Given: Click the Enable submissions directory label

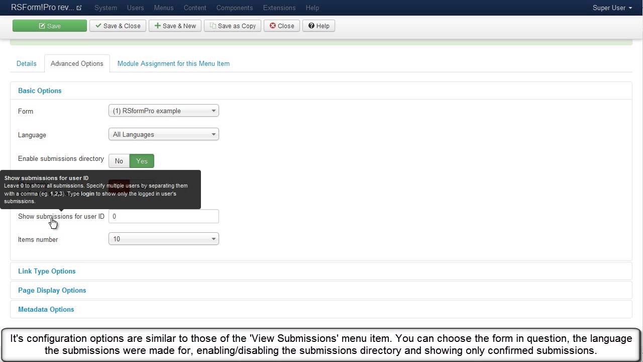Looking at the screenshot, I should click(61, 158).
